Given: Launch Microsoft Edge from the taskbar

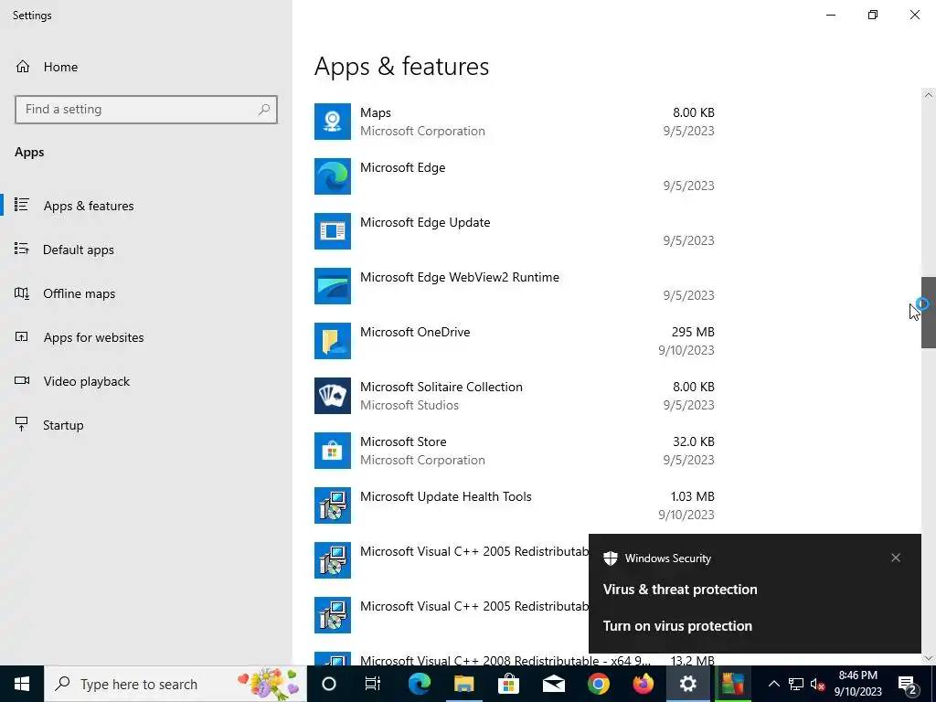Looking at the screenshot, I should 419,684.
